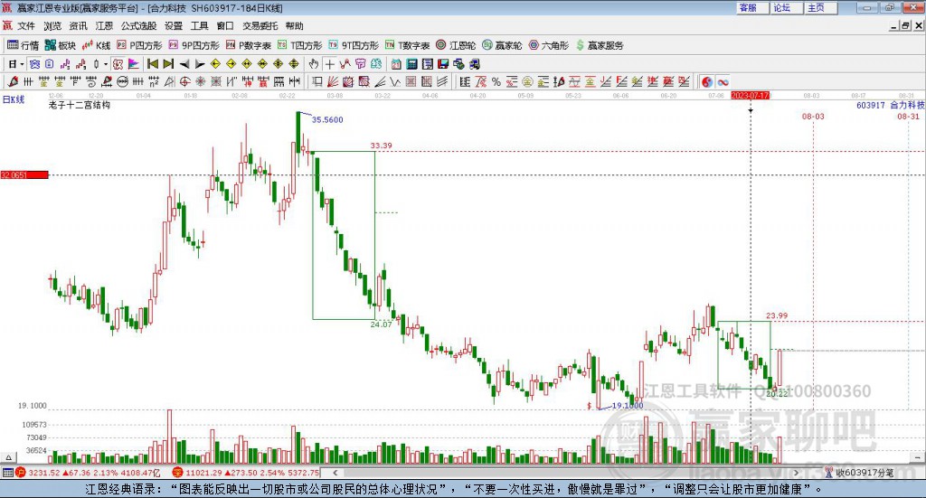Select the hand pan tool icon
926x498 pixels.
point(314,64)
